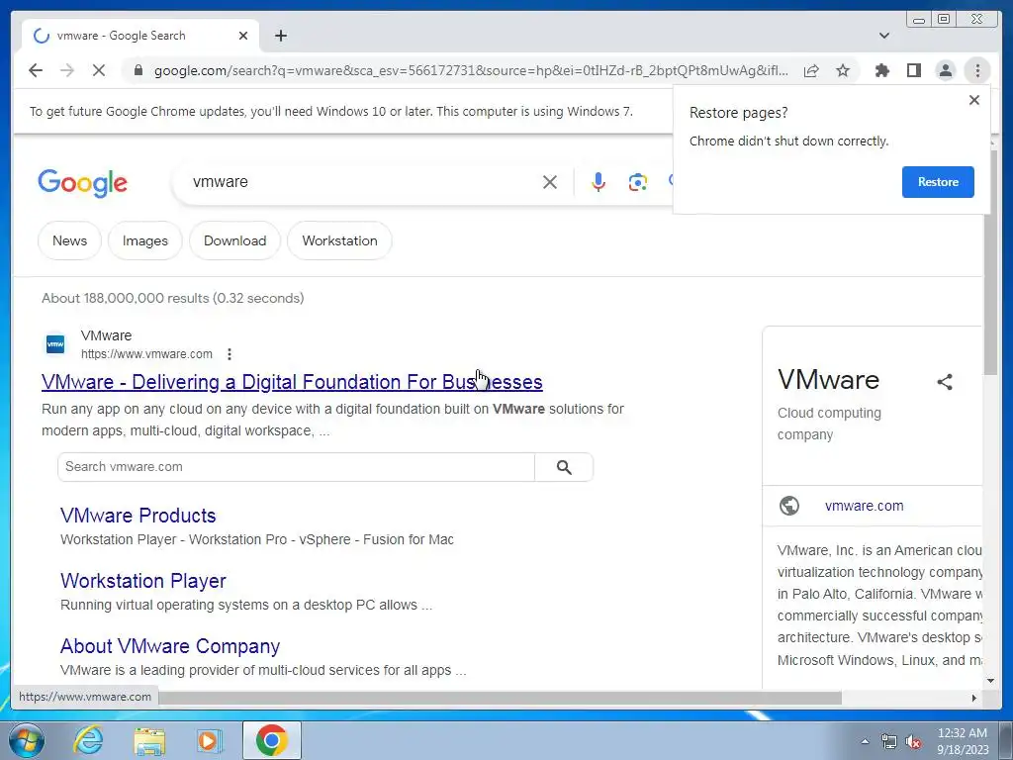Bookmark this tab with the star icon
Viewport: 1013px width, 760px height.
(843, 70)
